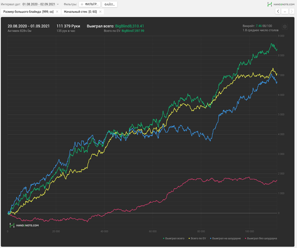Click the '1.8 среднее число столов' text

pyautogui.click(x=261, y=30)
